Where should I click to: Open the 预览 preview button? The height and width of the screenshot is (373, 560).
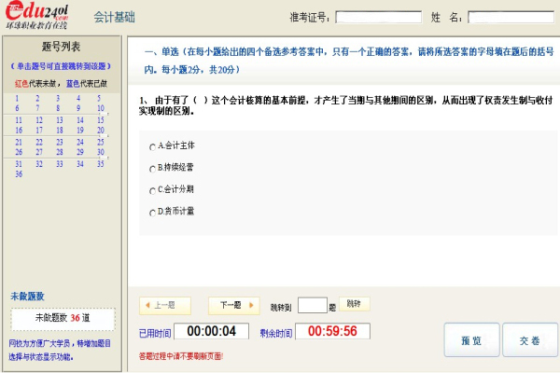click(x=472, y=340)
